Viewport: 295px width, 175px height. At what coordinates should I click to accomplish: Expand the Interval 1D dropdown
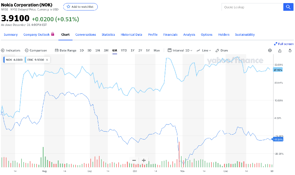point(180,51)
